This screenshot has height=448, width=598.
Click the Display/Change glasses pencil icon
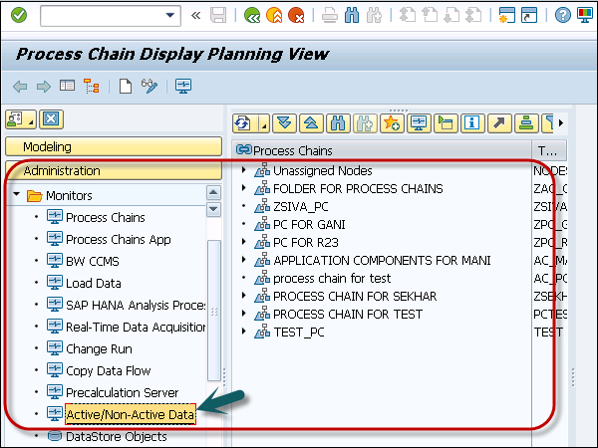(x=149, y=86)
